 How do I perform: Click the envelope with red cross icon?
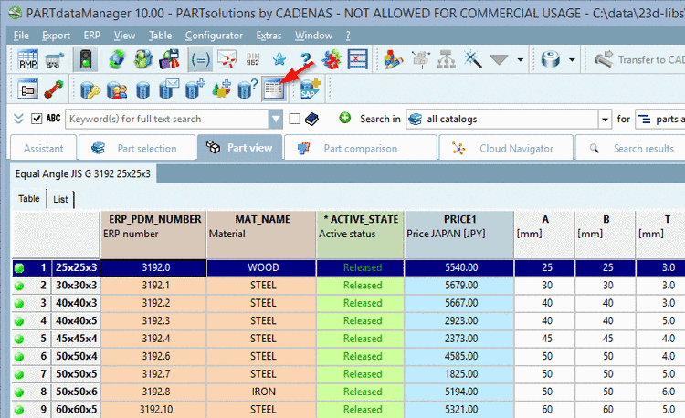tap(227, 59)
